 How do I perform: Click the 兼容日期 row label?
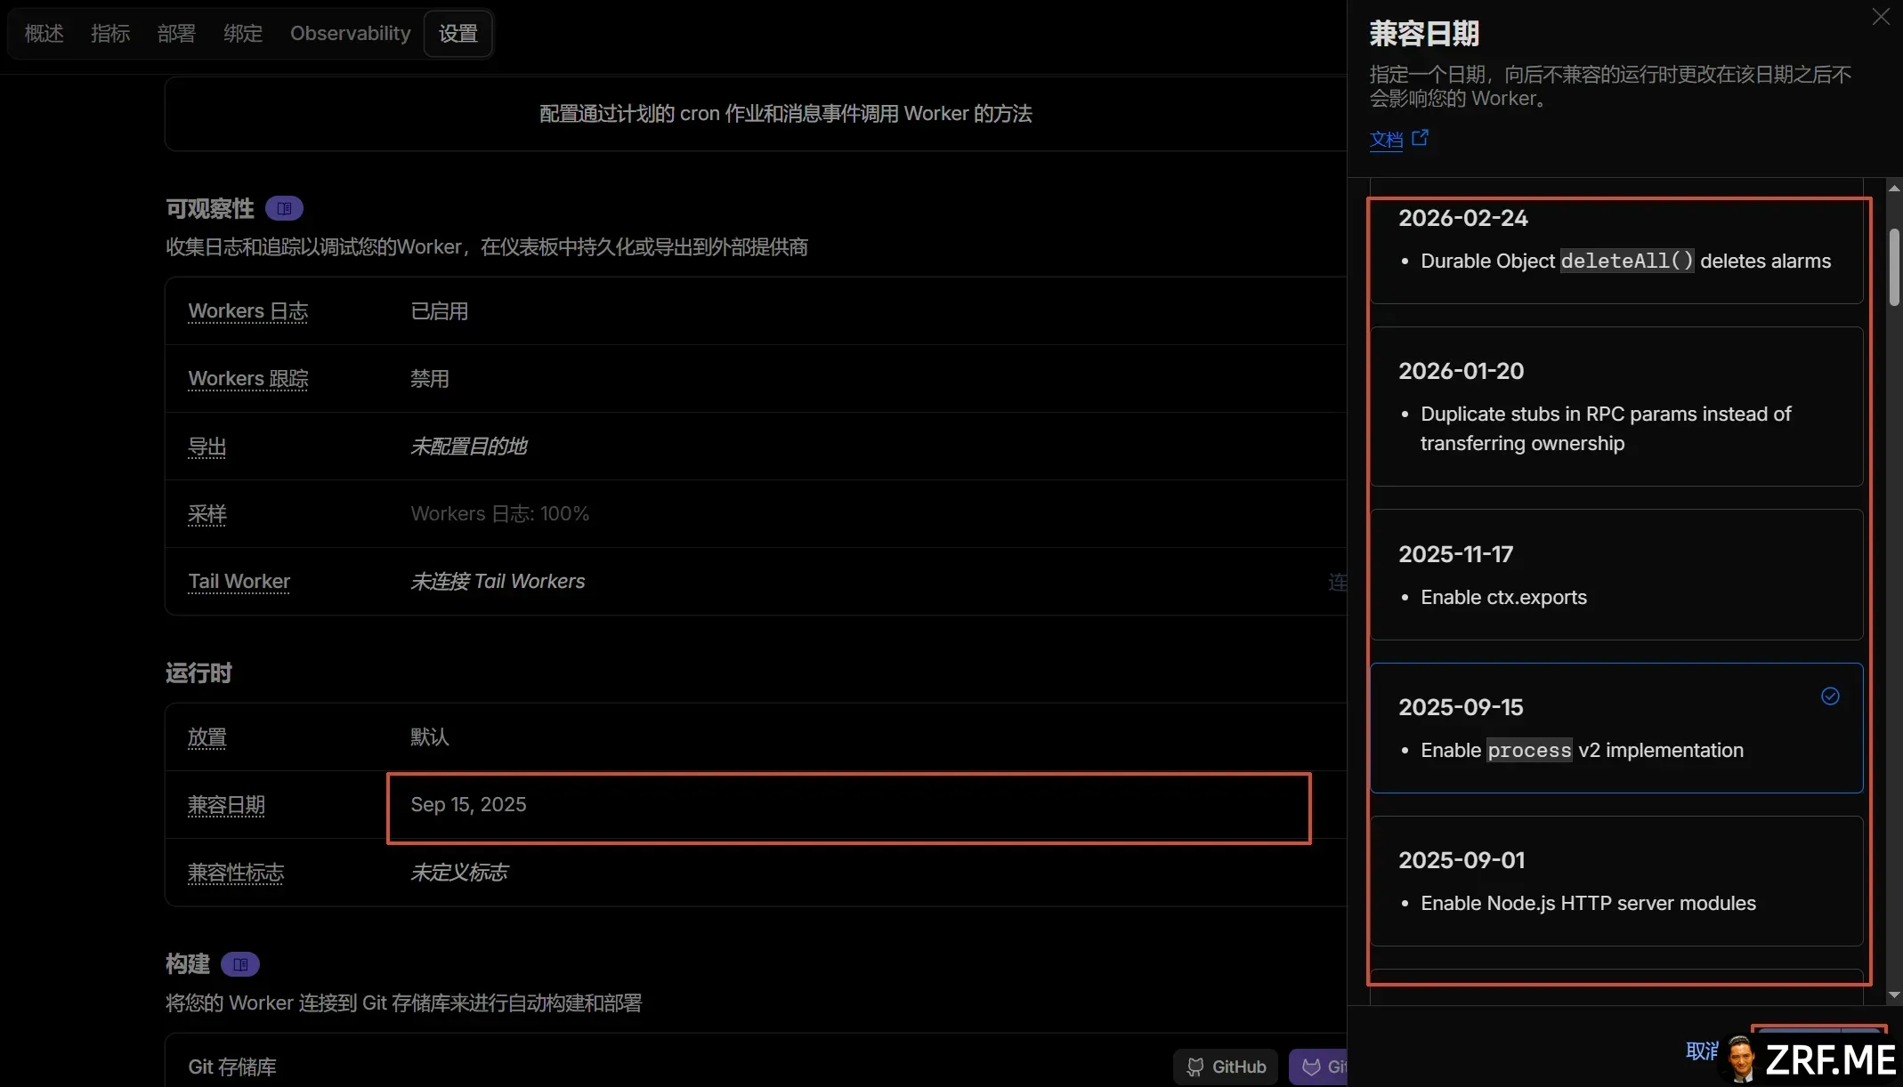tap(227, 805)
